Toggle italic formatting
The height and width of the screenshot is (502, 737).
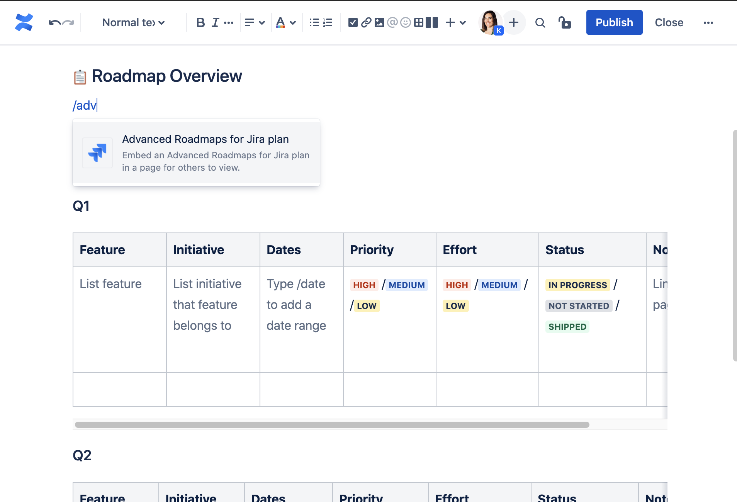pyautogui.click(x=215, y=22)
